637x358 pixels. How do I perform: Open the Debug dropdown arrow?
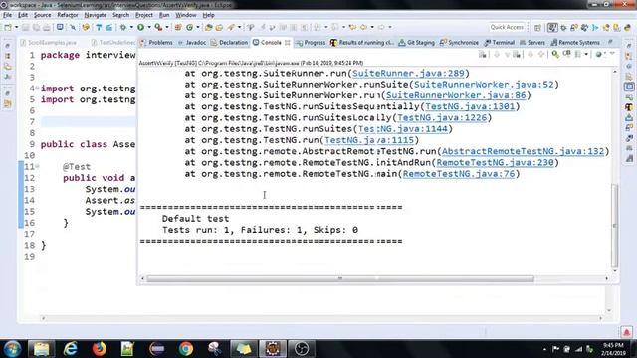pyautogui.click(x=131, y=27)
